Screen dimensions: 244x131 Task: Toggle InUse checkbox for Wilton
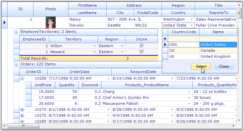pyautogui.click(x=141, y=46)
